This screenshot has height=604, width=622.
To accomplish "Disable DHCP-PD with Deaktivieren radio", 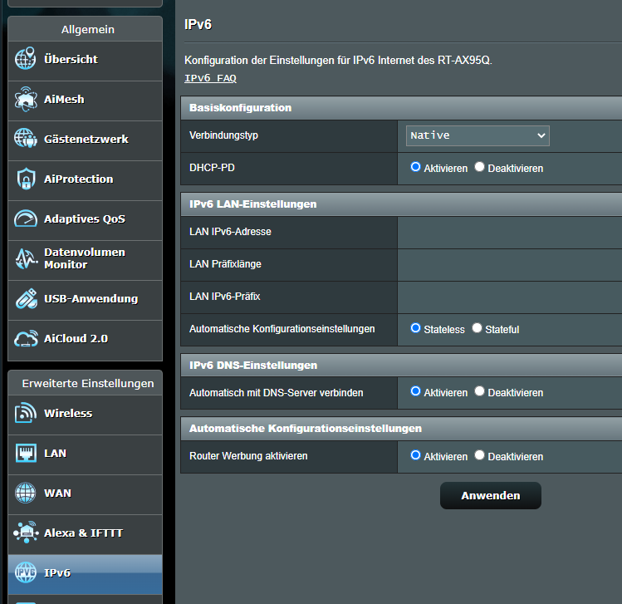I will point(479,167).
